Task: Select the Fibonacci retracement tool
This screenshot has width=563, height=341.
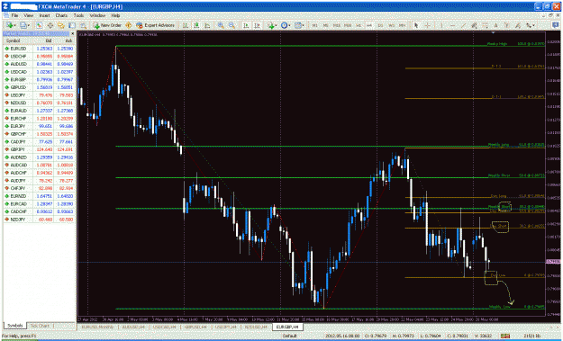Action: (x=485, y=25)
